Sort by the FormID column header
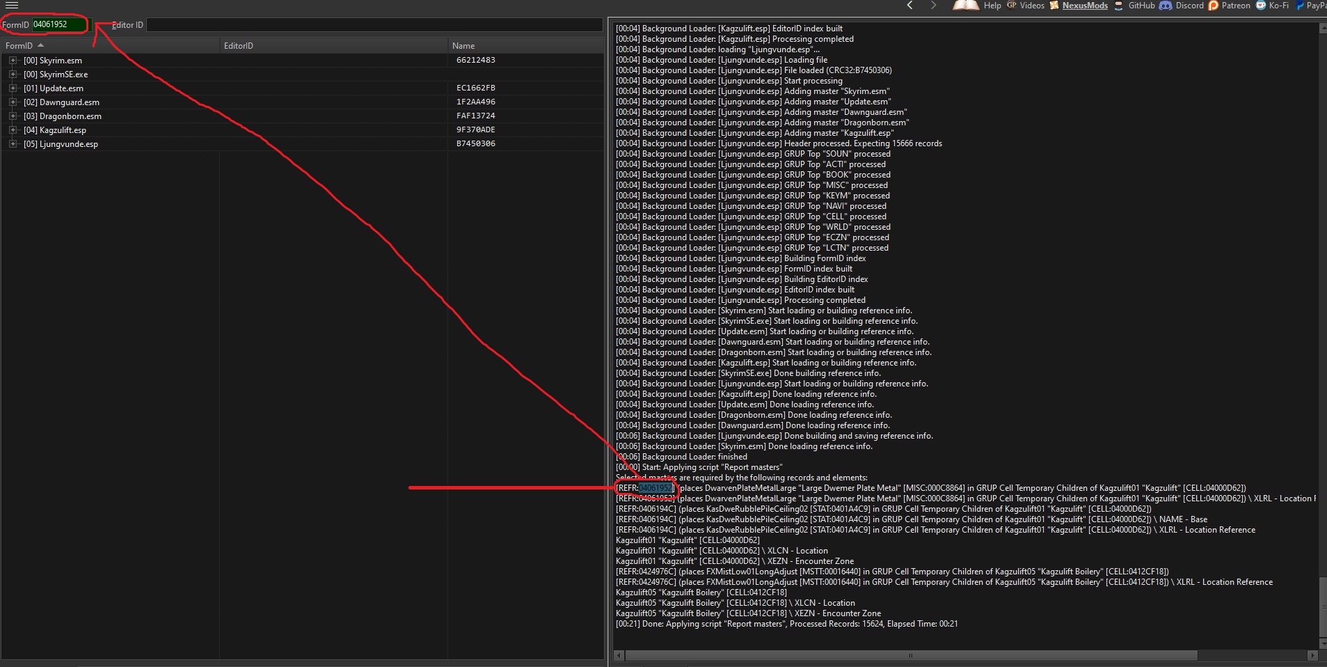This screenshot has width=1327, height=667. pos(110,46)
